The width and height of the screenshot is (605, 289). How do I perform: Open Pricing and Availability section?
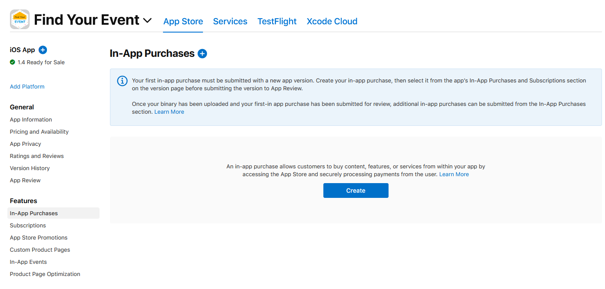click(x=39, y=132)
